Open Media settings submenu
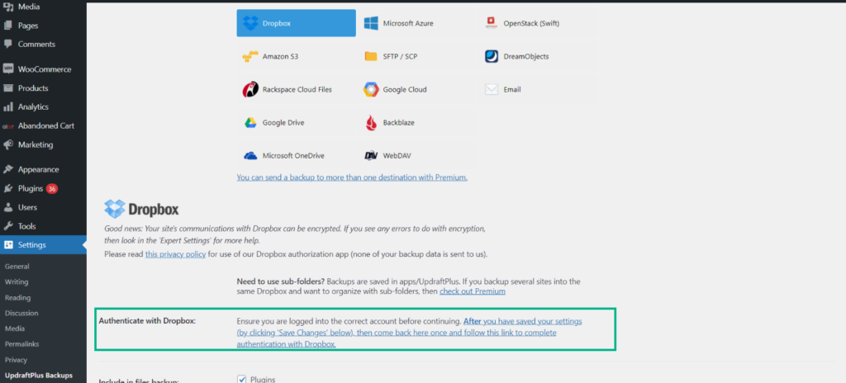The width and height of the screenshot is (846, 383). click(15, 329)
